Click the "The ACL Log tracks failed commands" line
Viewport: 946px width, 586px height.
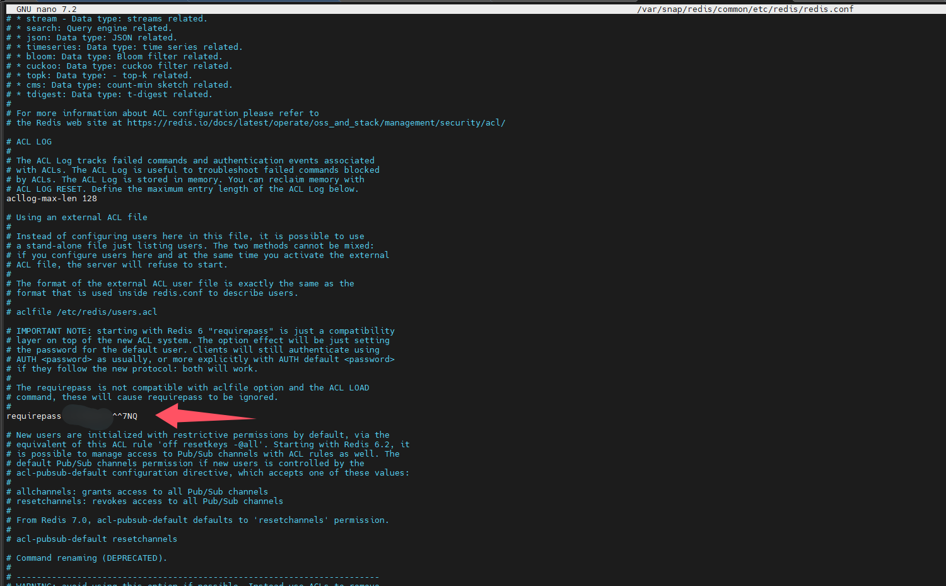190,161
